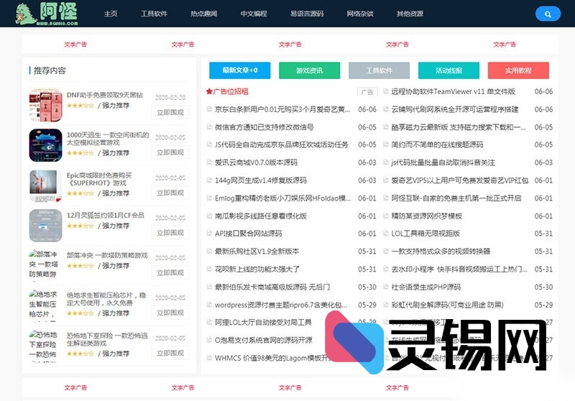Open 阿怪互联-自家的免费主机 article
The height and width of the screenshot is (401, 575).
tap(456, 198)
